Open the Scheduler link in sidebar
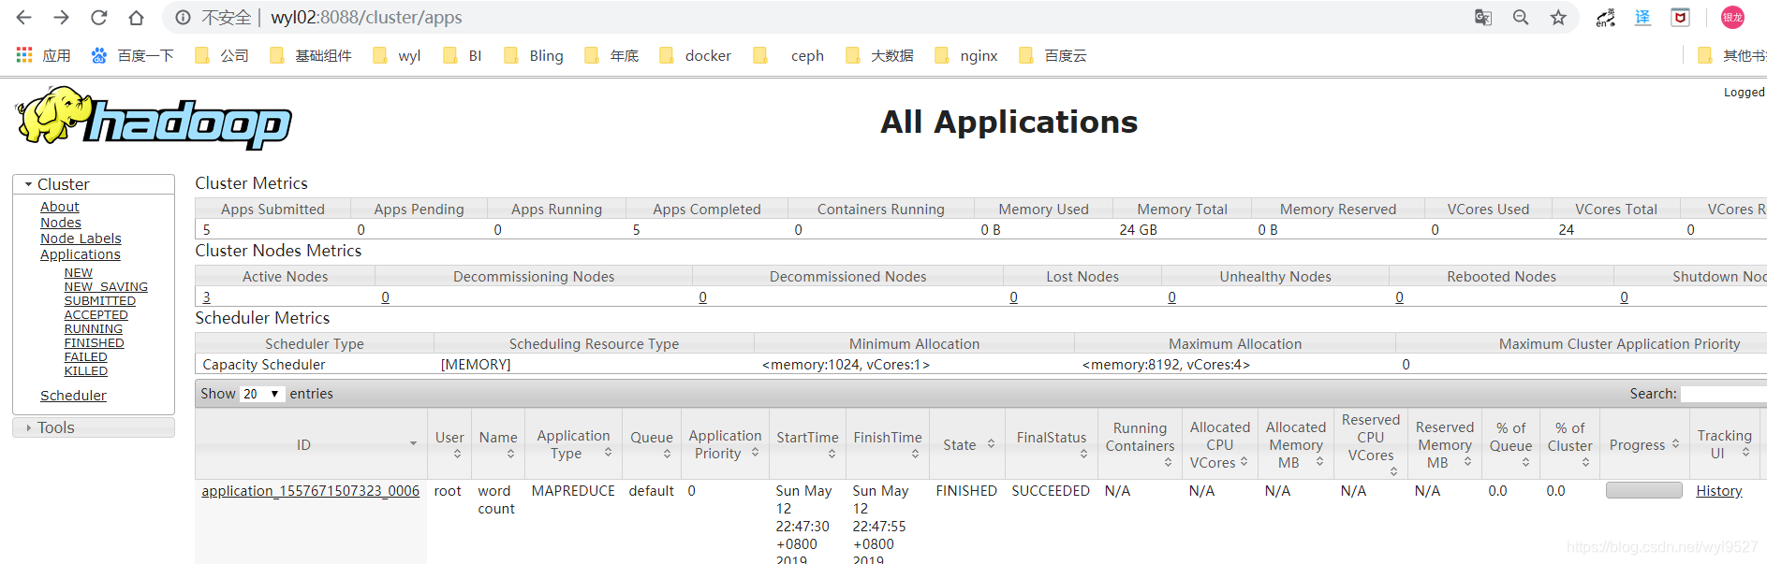The image size is (1767, 564). point(73,396)
